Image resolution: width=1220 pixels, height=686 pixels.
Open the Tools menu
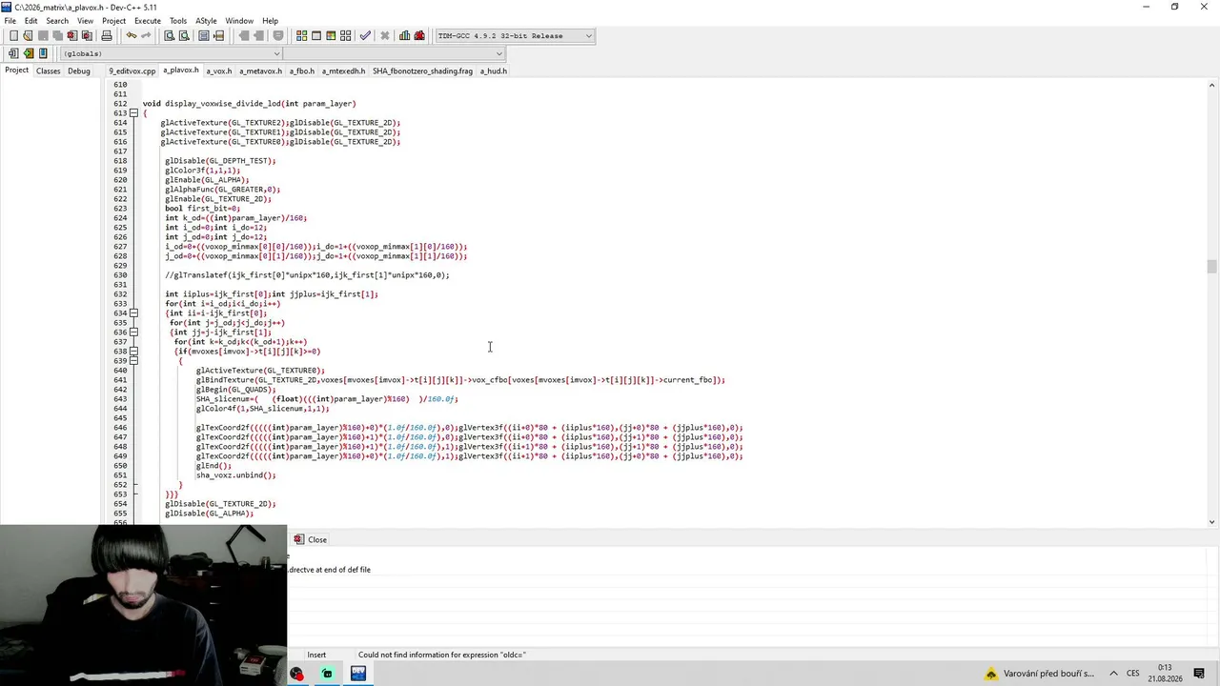pos(178,21)
